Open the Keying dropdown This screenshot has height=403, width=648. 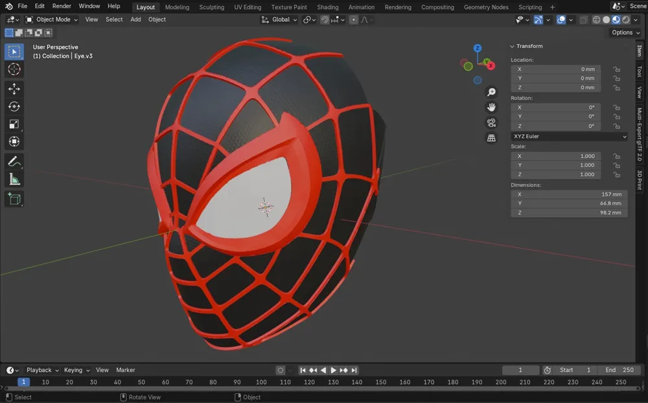(x=76, y=371)
